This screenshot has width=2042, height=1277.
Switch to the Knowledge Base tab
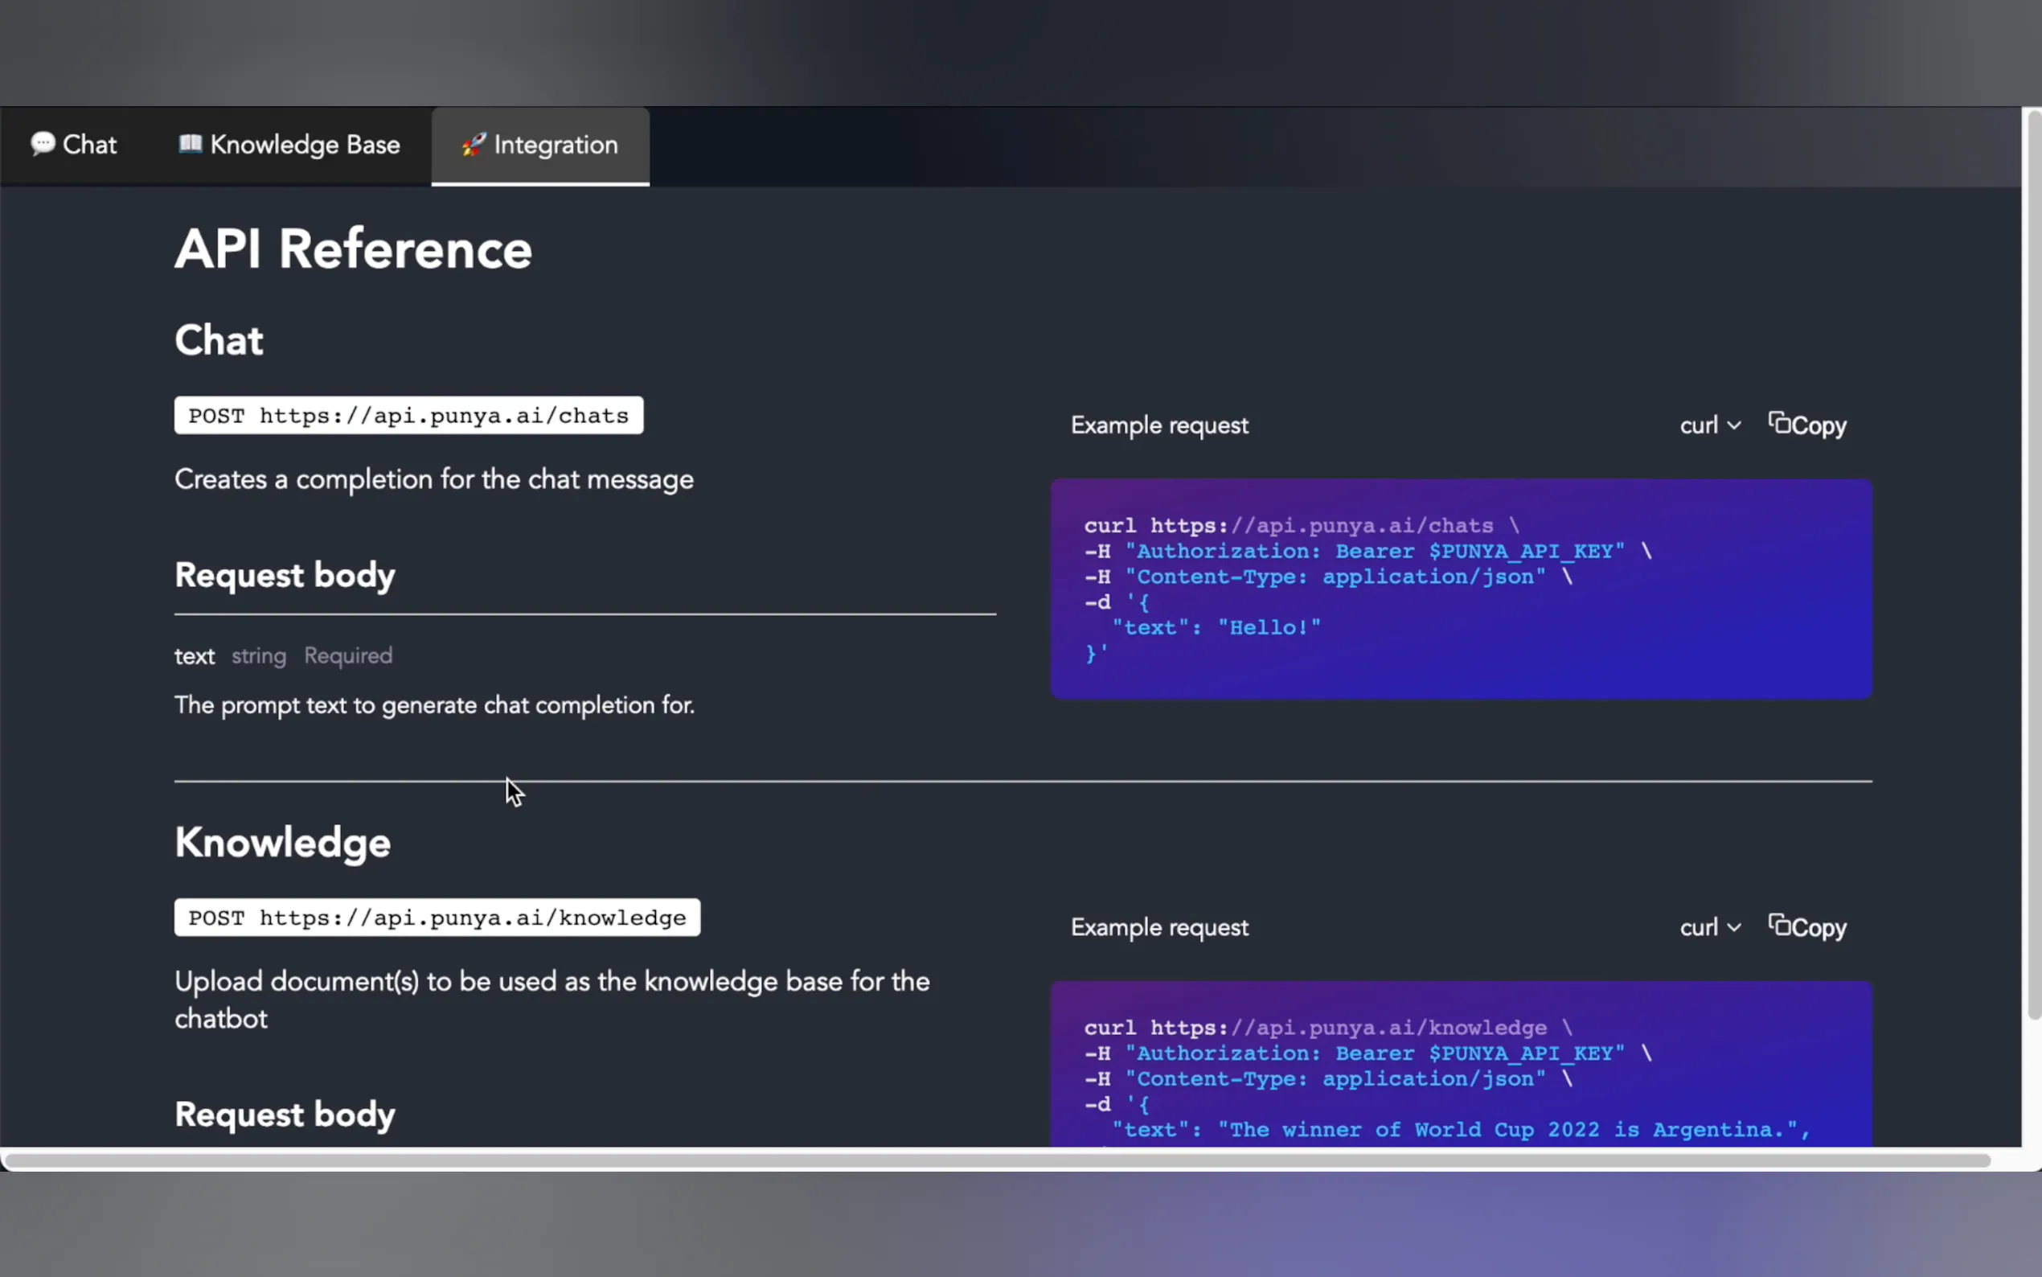[289, 145]
